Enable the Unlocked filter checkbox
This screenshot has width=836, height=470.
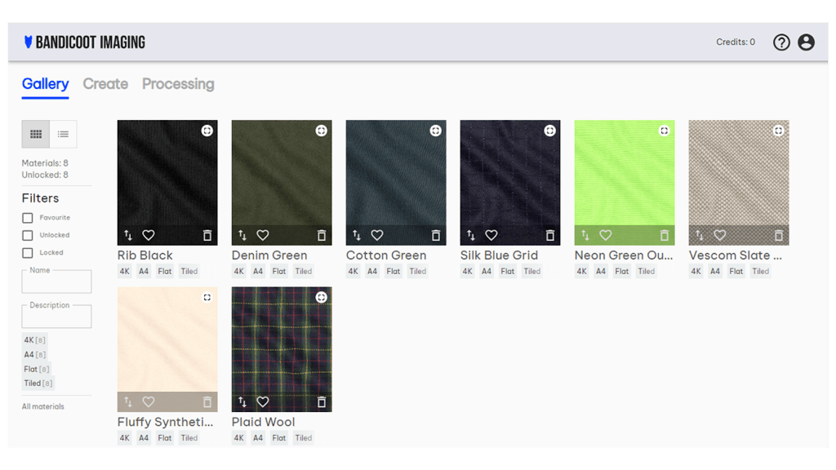point(28,235)
